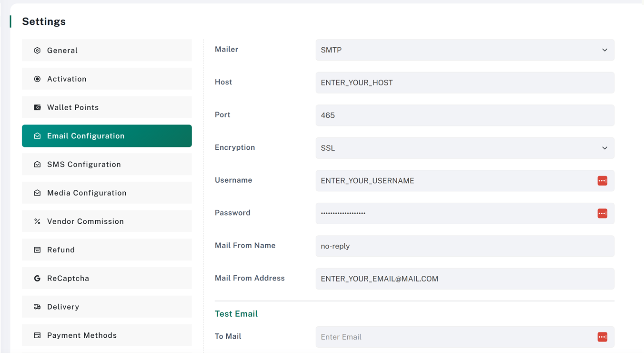Click the Mailer dropdown chevron arrow

click(604, 50)
